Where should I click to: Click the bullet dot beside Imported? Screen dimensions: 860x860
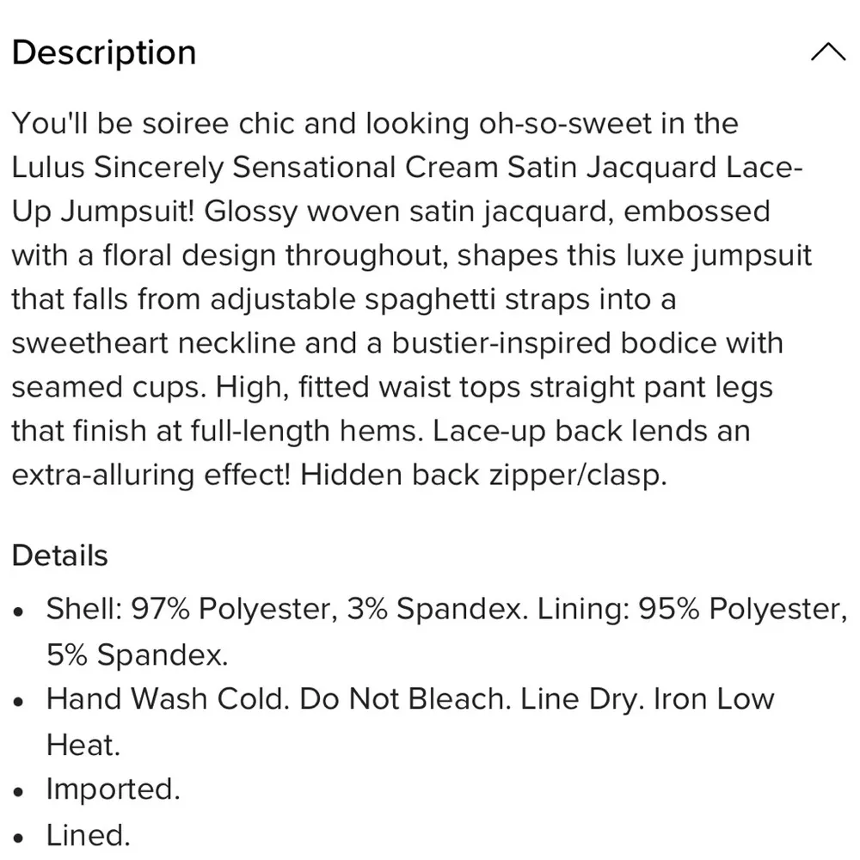18,791
